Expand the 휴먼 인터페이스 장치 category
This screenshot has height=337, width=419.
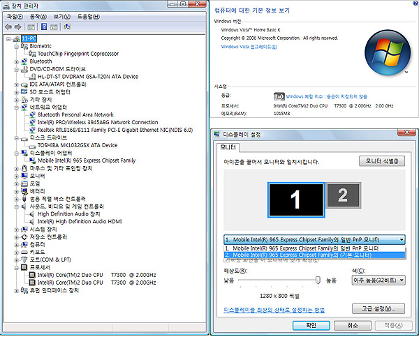[x=17, y=291]
